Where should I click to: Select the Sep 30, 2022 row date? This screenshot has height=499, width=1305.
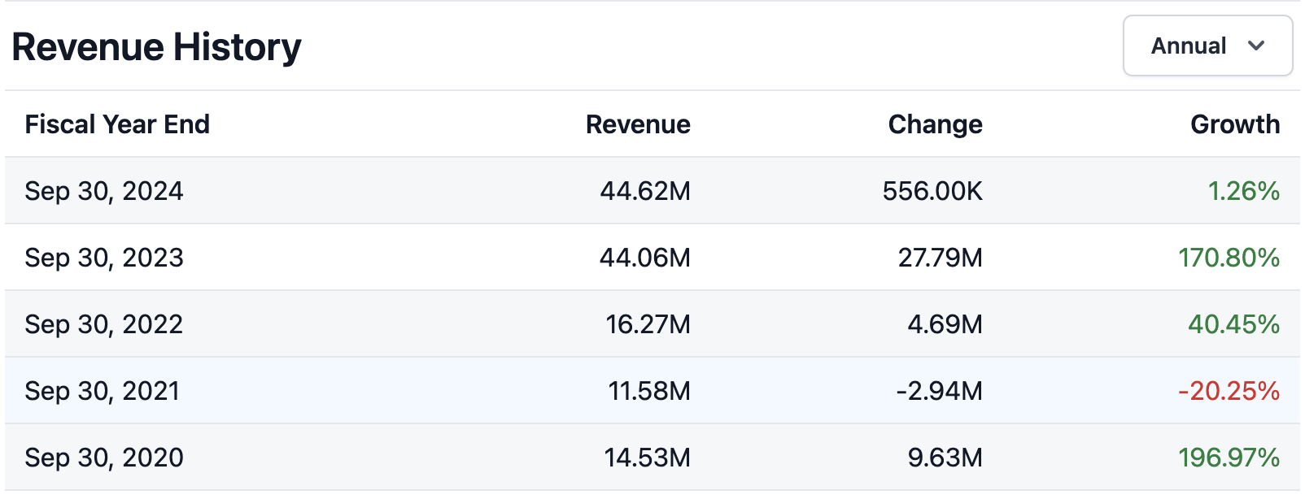coord(104,324)
